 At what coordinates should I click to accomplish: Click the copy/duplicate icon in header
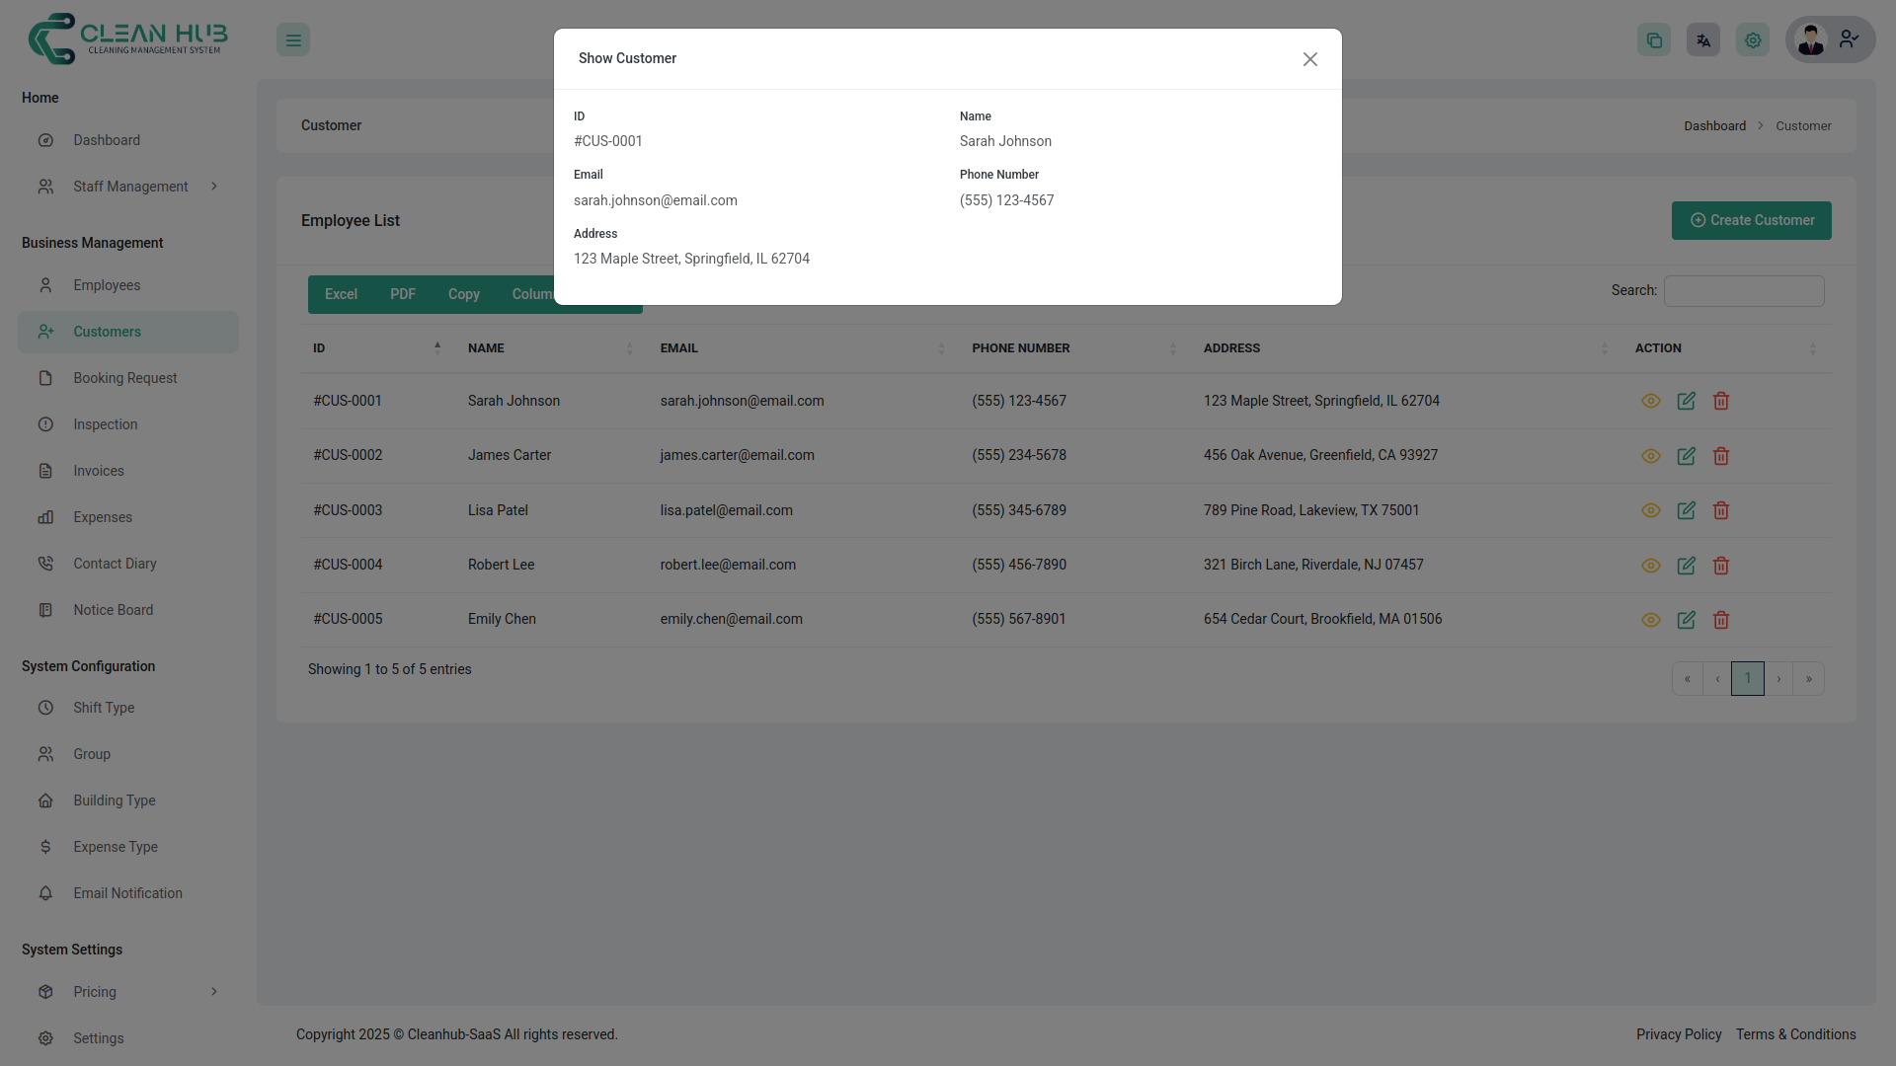coord(1653,40)
